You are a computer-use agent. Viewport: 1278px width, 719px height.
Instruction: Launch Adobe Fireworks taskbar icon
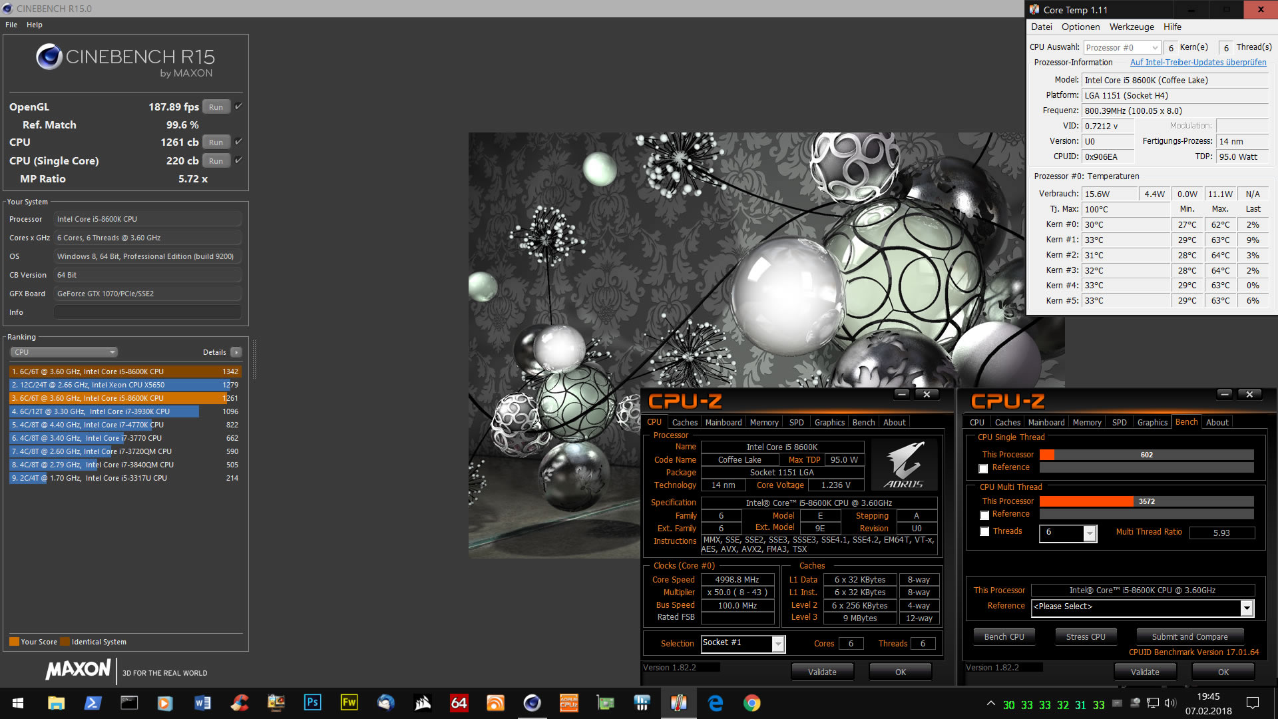click(349, 703)
